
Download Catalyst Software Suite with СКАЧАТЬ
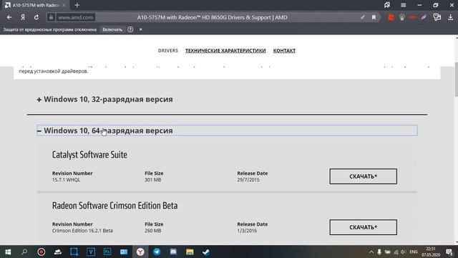(363, 176)
